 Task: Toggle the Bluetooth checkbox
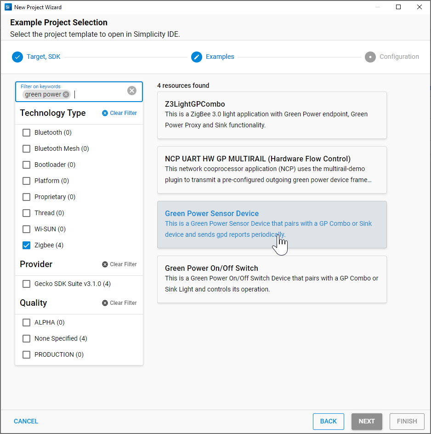26,132
